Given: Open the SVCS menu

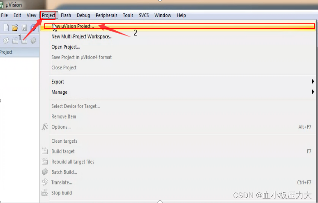Looking at the screenshot, I should pos(144,16).
